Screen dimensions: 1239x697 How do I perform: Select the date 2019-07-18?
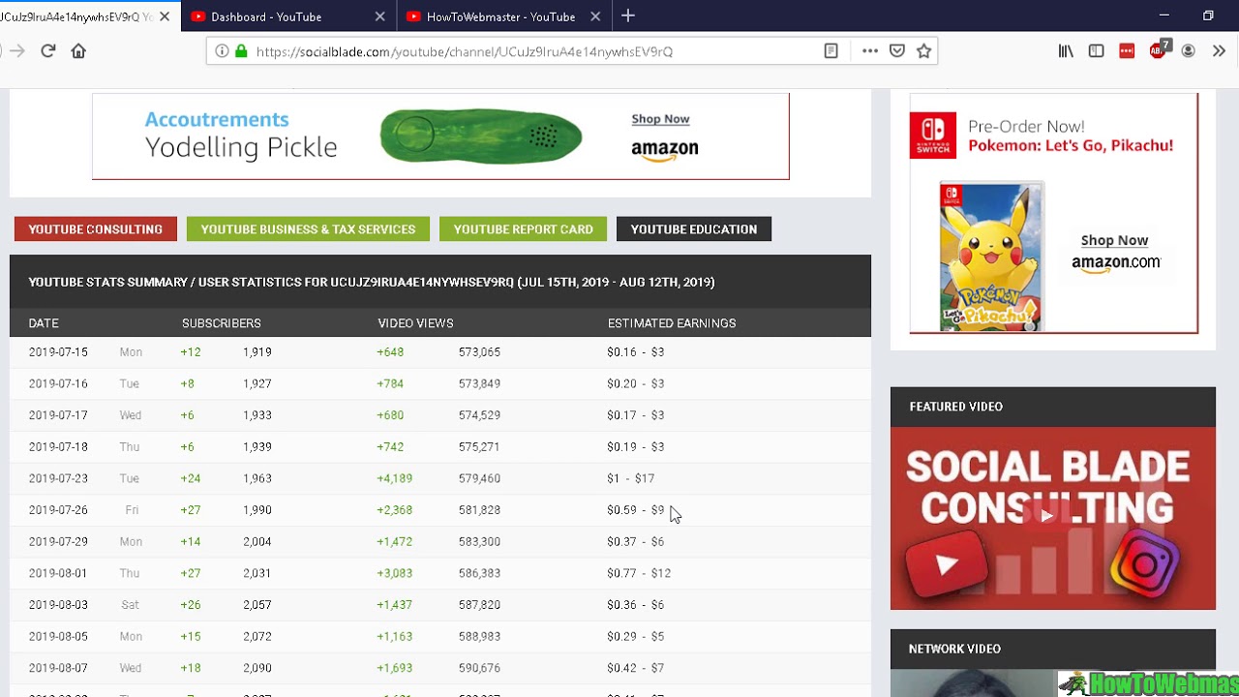click(x=58, y=447)
